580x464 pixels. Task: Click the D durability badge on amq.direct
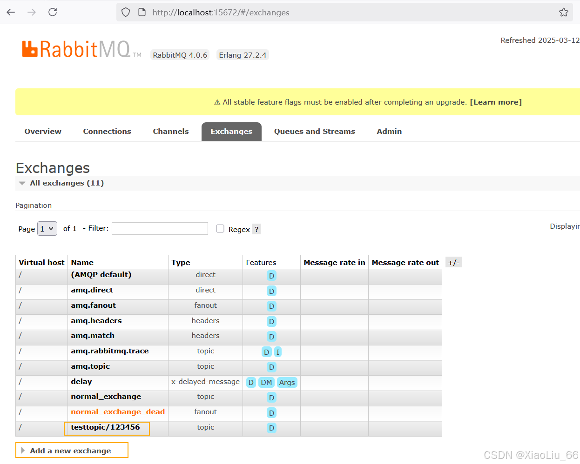click(271, 291)
